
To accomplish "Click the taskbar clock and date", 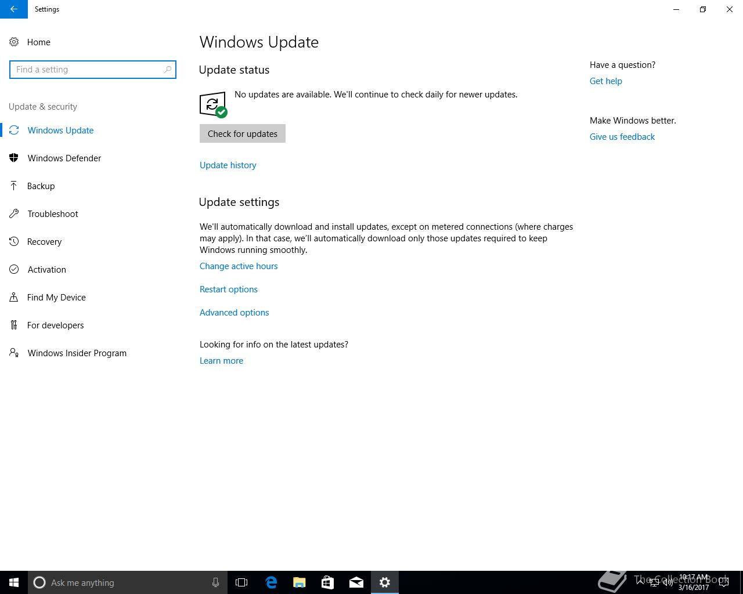I will [x=694, y=582].
